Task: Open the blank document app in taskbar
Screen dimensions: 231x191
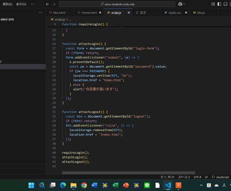Action: tap(158, 185)
